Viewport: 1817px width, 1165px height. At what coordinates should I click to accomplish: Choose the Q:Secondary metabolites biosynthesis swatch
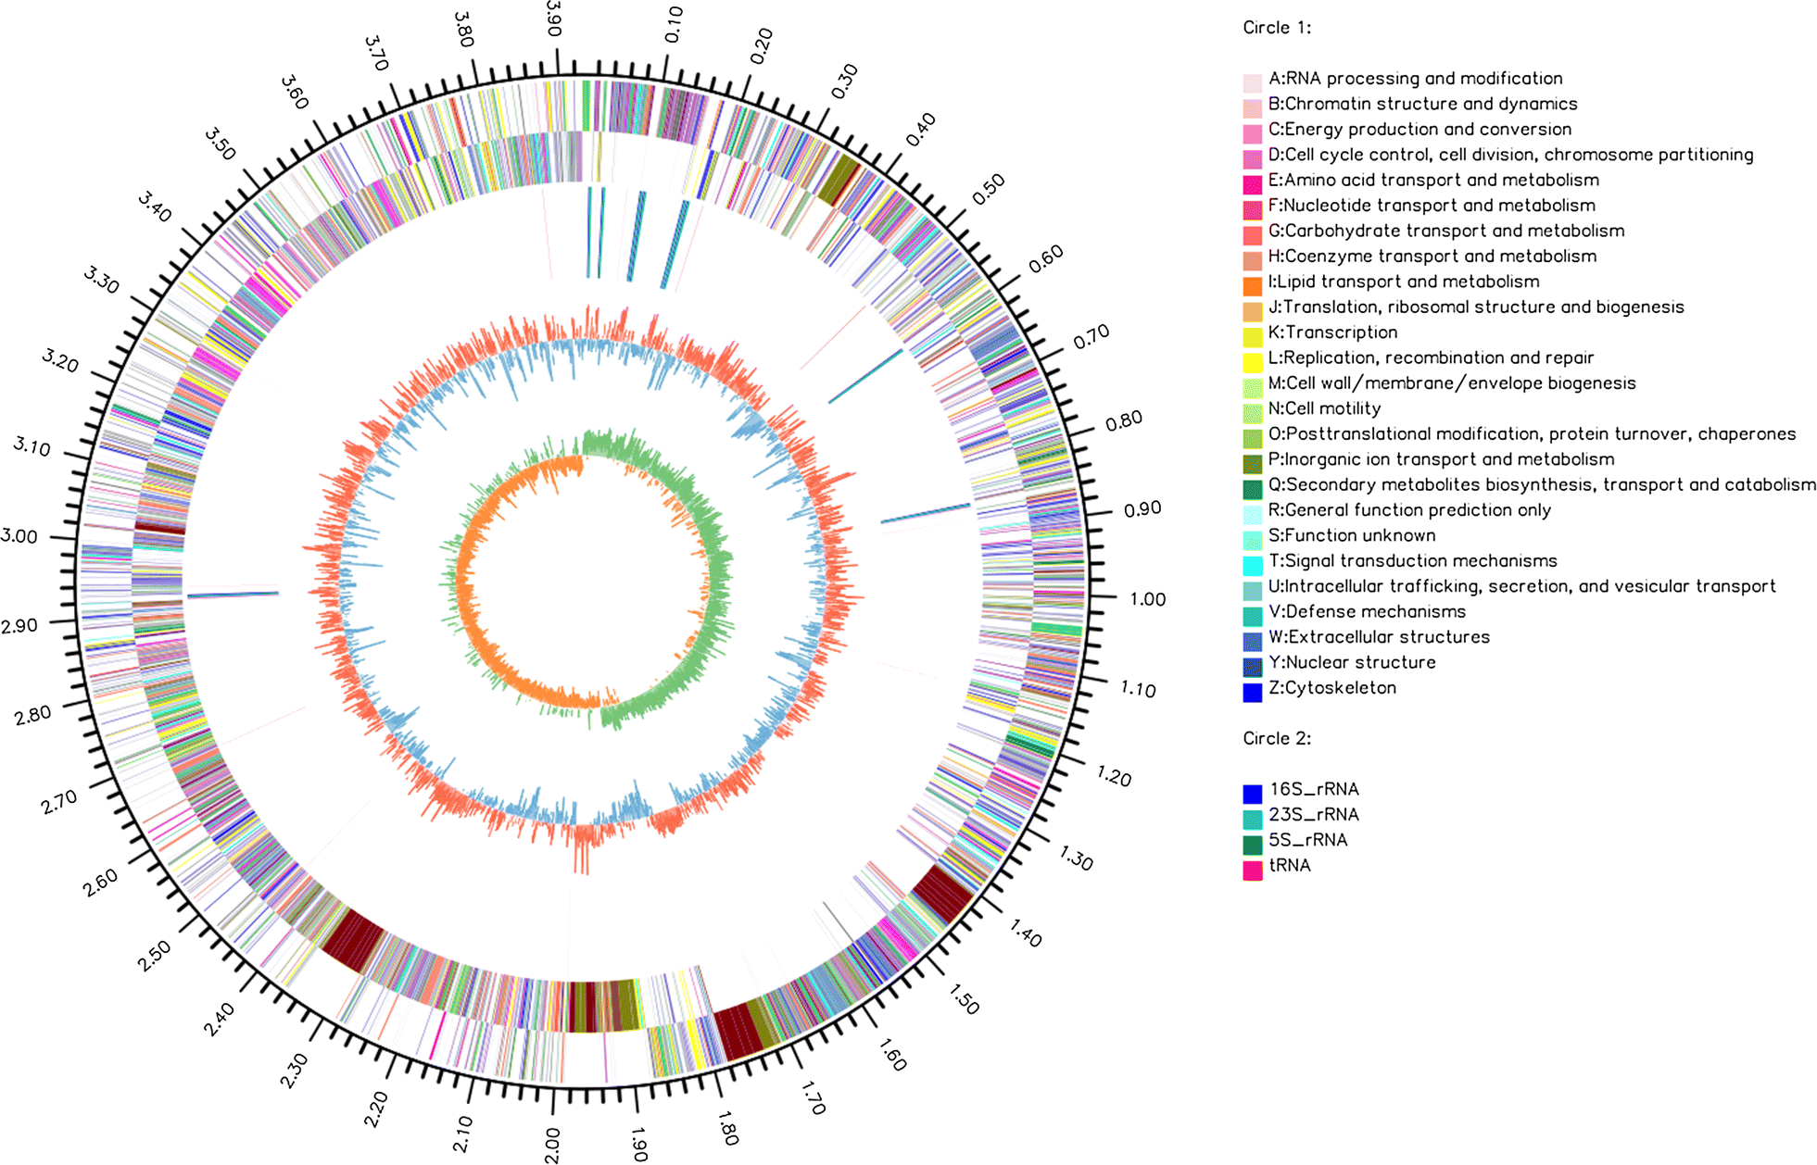tap(1252, 489)
